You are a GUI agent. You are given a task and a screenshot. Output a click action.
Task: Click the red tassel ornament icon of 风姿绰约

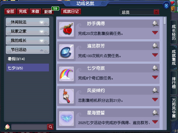(66, 96)
